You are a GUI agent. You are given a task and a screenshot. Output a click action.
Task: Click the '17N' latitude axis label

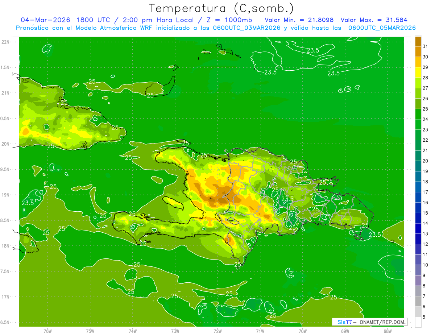[x=5, y=297]
